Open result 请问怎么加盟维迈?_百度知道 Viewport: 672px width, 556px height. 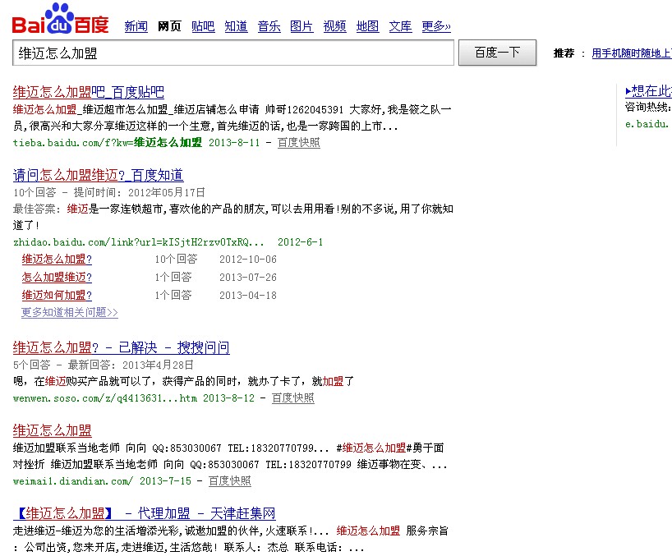coord(98,175)
